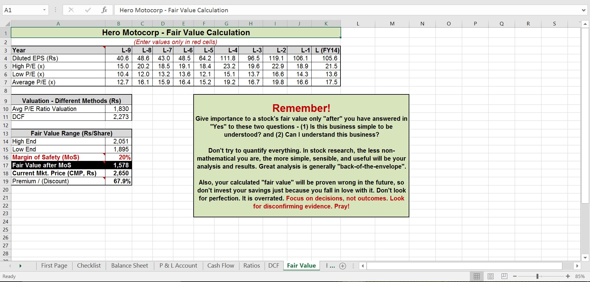Select the L (FY14) header cell
The width and height of the screenshot is (590, 282).
[326, 50]
